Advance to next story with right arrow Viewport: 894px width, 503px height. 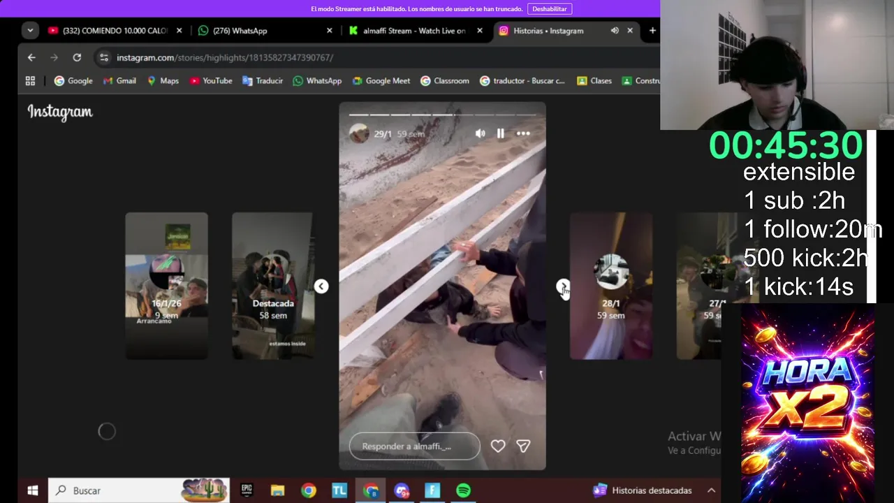click(563, 286)
